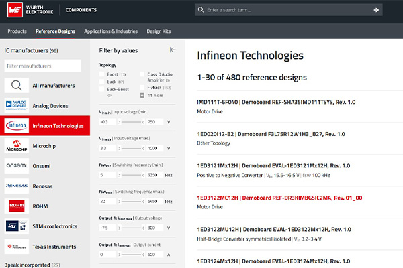Open the IMD111T-6F040 Motor Drive design
The image size is (403, 268).
(x=276, y=102)
